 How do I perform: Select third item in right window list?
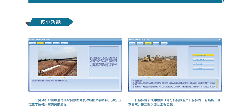point(203,64)
